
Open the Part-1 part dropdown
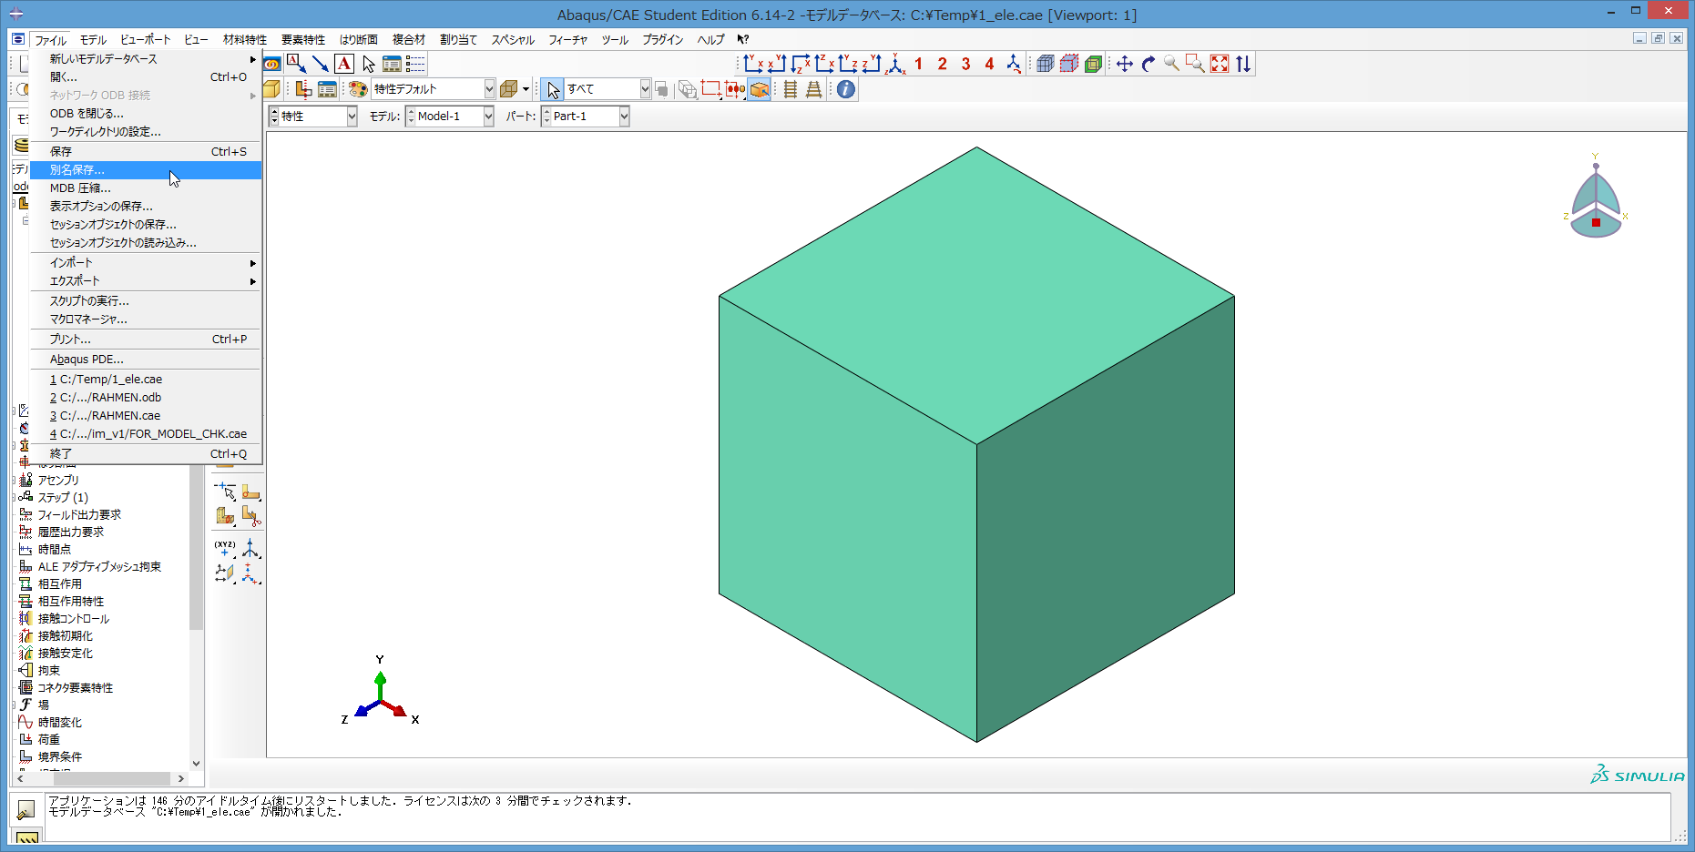(624, 117)
